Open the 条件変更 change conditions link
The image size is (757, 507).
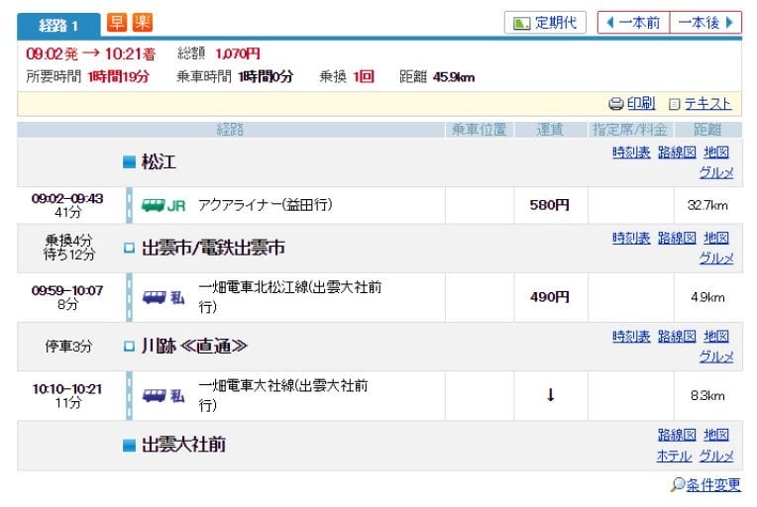coord(713,484)
